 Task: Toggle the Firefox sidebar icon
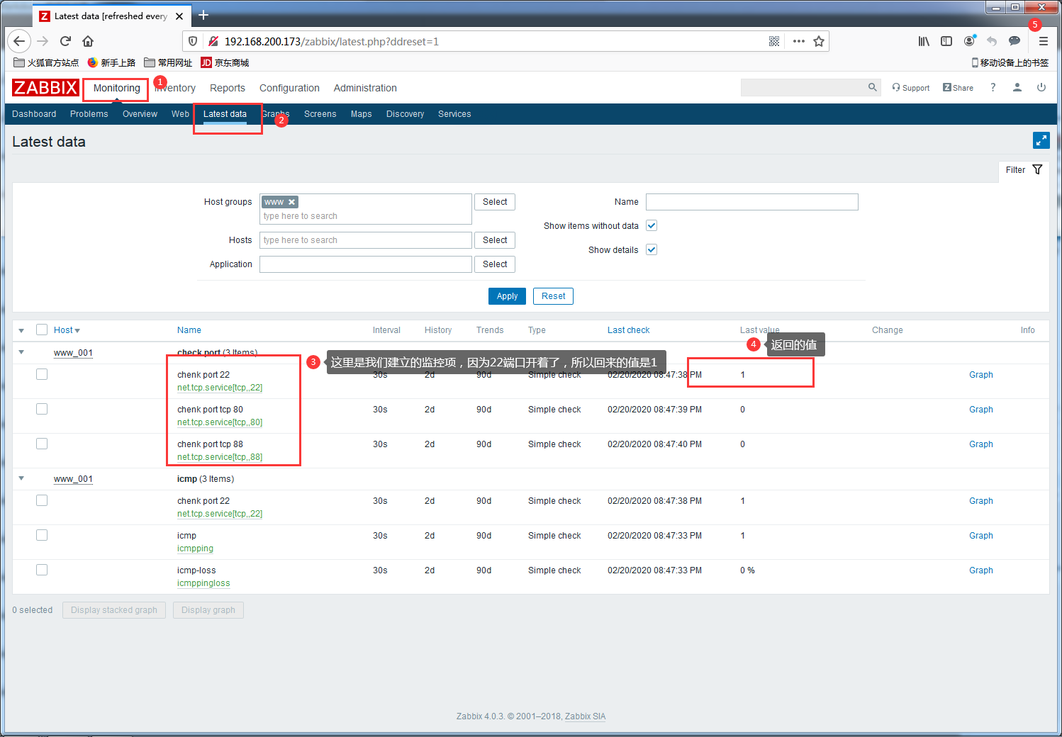tap(946, 41)
